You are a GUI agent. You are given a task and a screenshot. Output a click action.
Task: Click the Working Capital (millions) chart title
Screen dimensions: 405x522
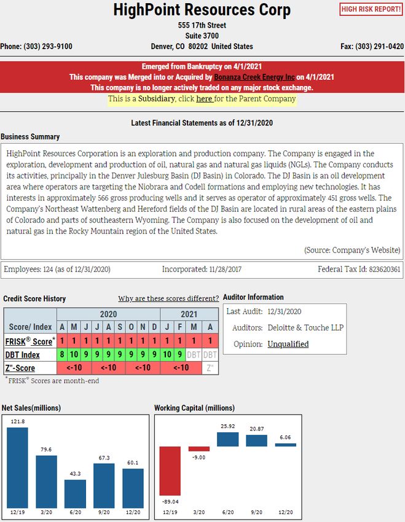tap(194, 408)
